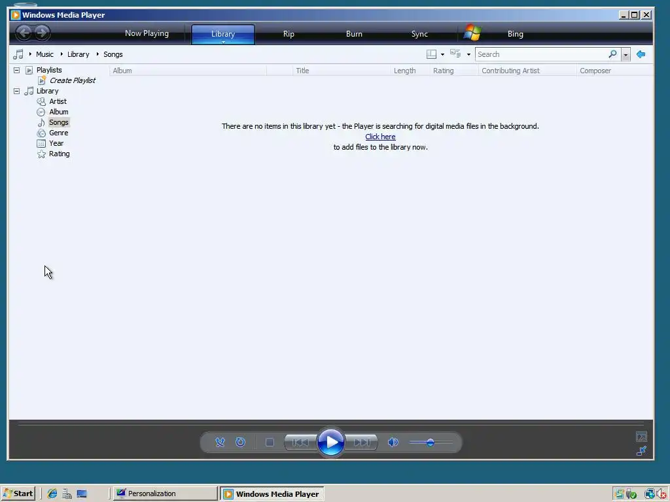Select Library in the breadcrumb path
Screen dimensions: 670x502
tap(79, 54)
